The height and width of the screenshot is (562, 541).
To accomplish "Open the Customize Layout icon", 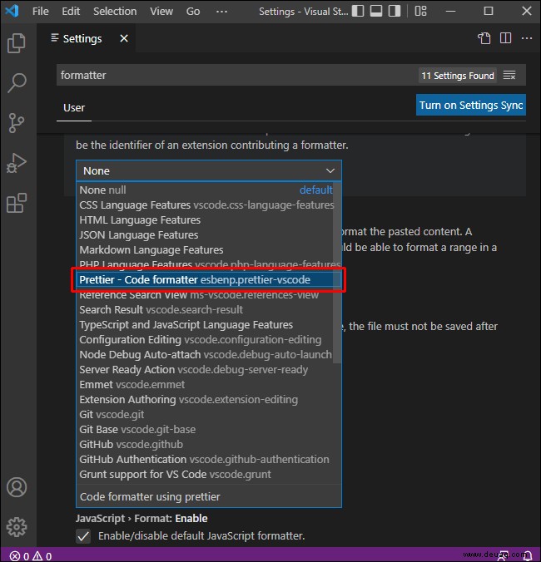I will click(x=421, y=11).
